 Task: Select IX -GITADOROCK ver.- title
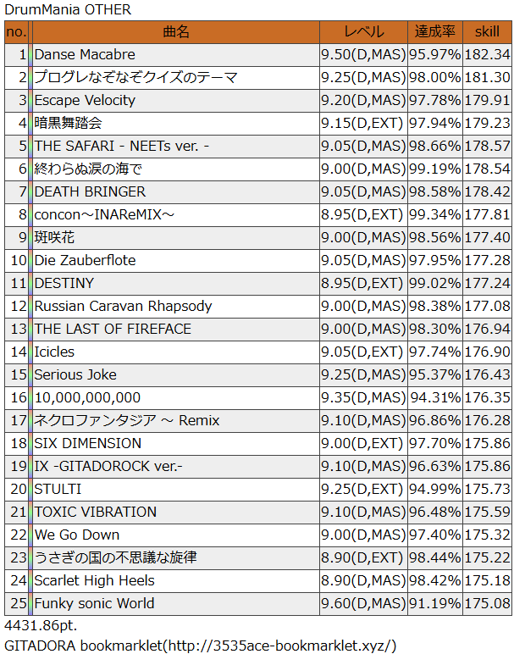pyautogui.click(x=108, y=466)
